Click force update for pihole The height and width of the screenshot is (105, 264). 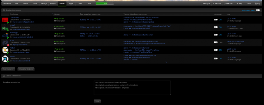pos(60,43)
